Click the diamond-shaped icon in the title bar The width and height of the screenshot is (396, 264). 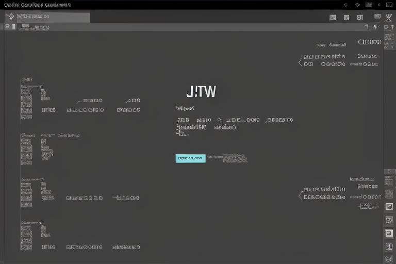coord(357,5)
